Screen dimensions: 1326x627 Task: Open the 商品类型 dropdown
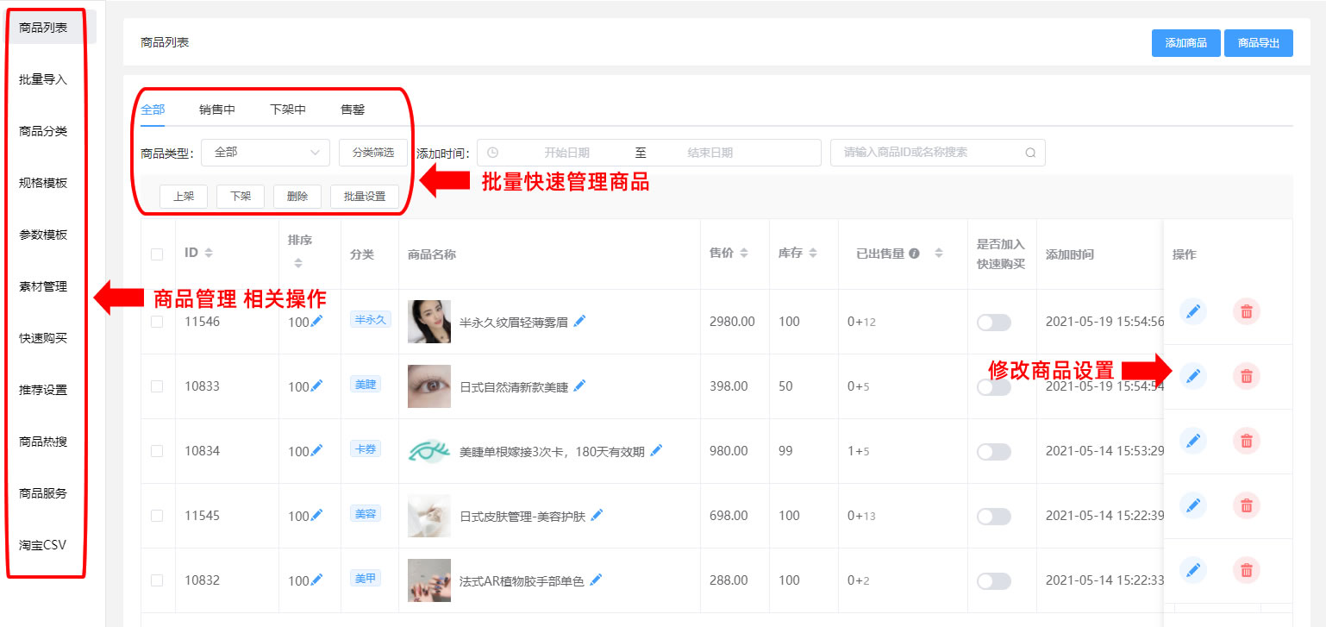click(x=266, y=153)
